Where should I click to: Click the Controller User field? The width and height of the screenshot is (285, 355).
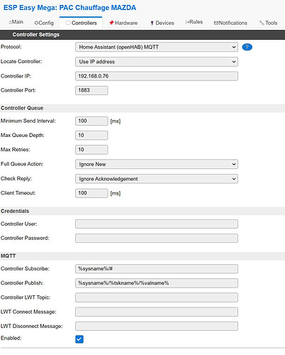(x=157, y=224)
